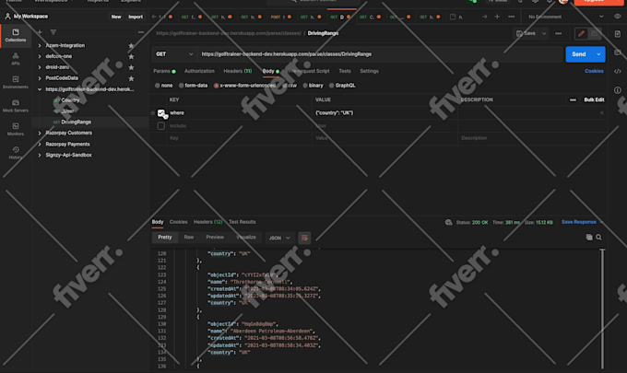
Task: Click the filter collections funnel icon
Action: 53,32
